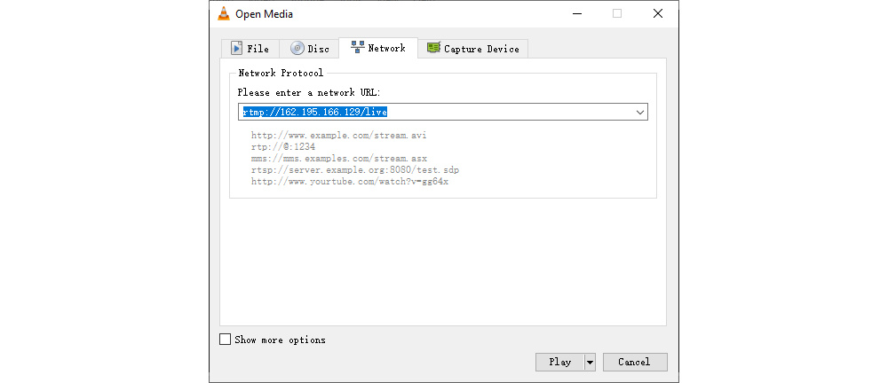Enable the Show more options checkbox
Screen dimensions: 888x383
click(x=225, y=340)
